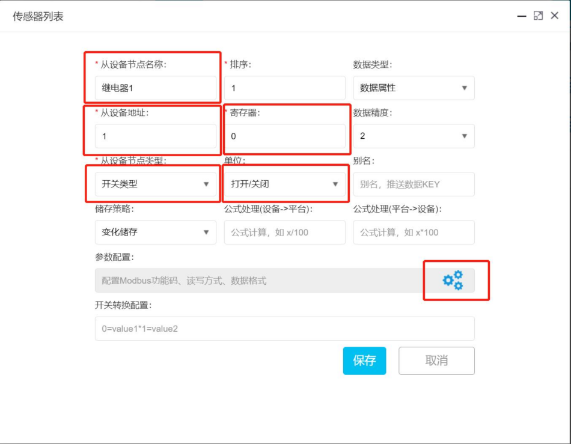Screen dimensions: 571x444
Task: Focus the 公式处理(平台->设备) formula field
Action: (x=414, y=232)
